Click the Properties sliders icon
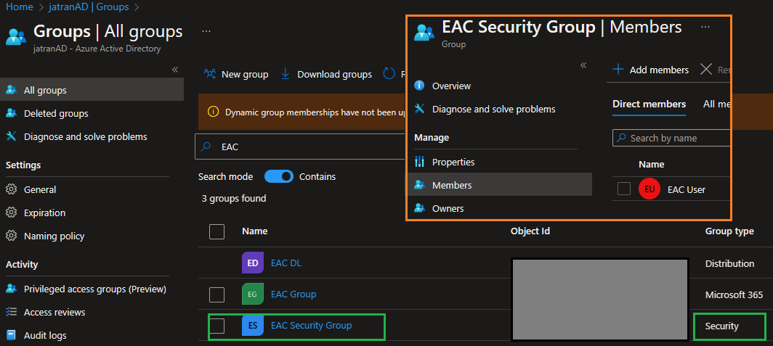773x346 pixels. (x=419, y=162)
